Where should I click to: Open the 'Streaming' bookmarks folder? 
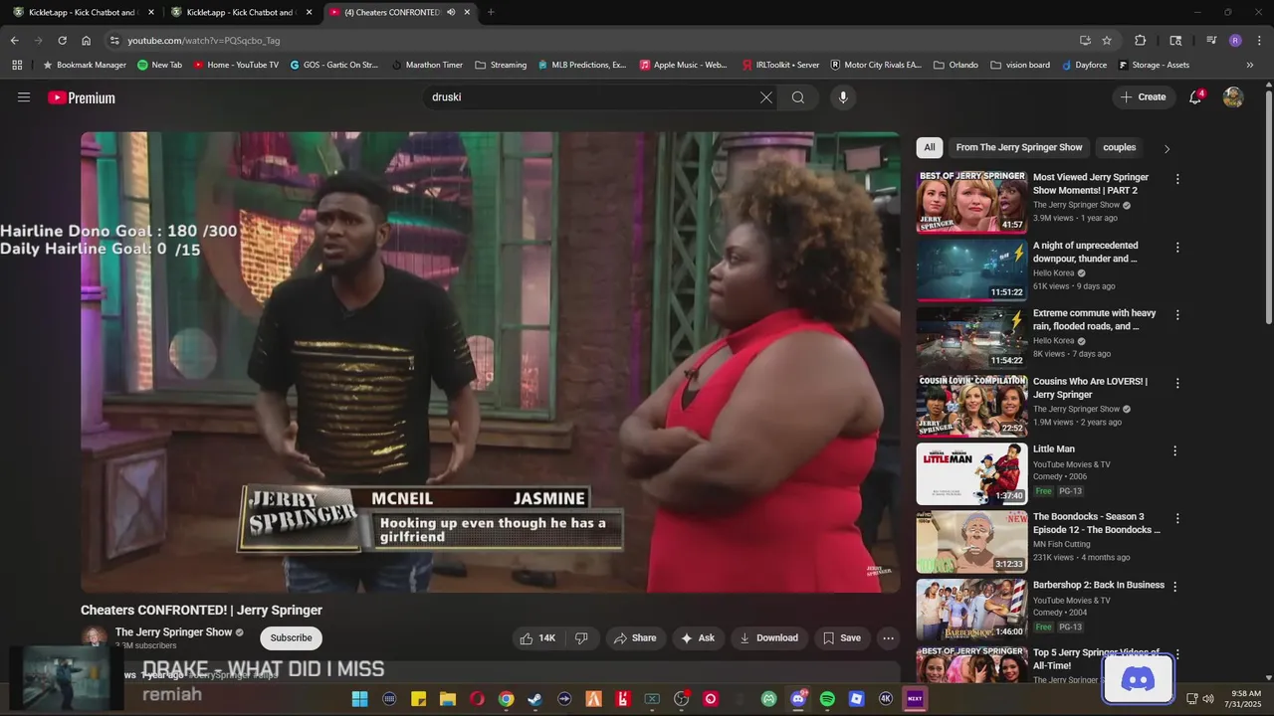click(501, 65)
